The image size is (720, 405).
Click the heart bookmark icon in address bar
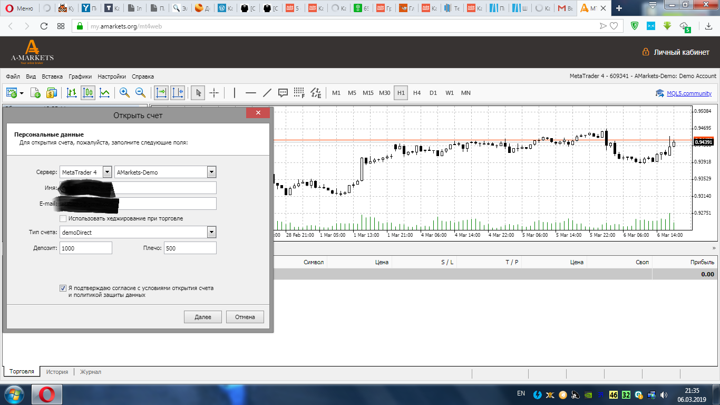614,26
